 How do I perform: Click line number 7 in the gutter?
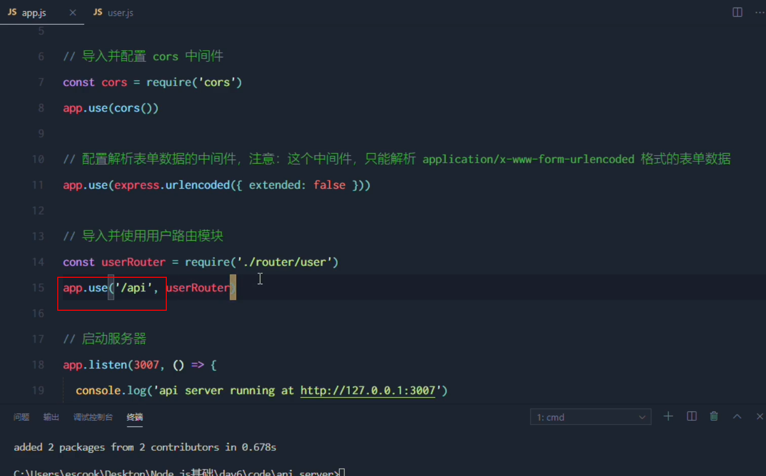tap(41, 82)
